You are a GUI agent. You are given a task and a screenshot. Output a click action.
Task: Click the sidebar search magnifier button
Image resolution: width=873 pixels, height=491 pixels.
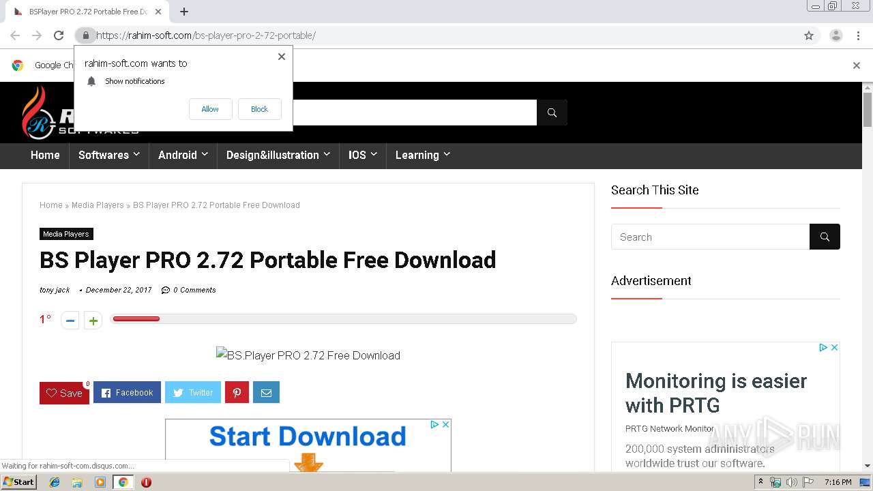[x=825, y=237]
